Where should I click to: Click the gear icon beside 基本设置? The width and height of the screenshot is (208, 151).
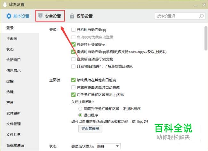pyautogui.click(x=9, y=16)
